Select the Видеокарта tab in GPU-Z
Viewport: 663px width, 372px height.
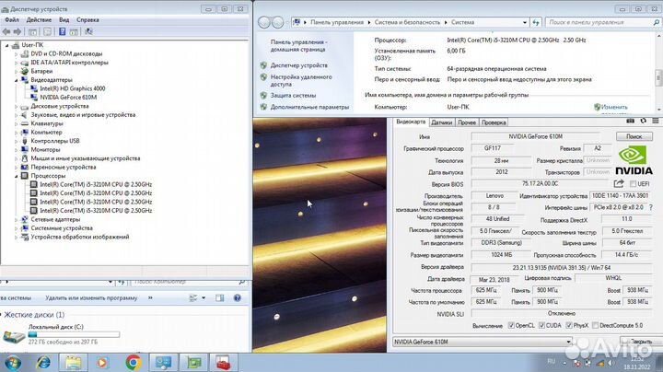tap(411, 122)
